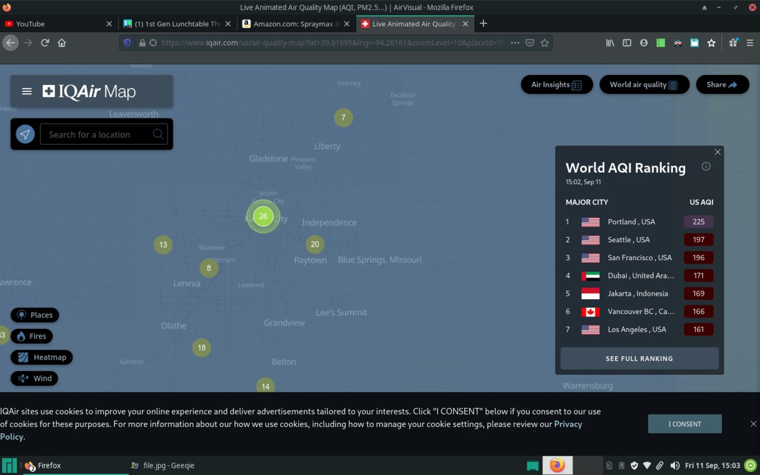This screenshot has width=760, height=475.
Task: Open the IQAir Map hamburger menu
Action: point(27,91)
